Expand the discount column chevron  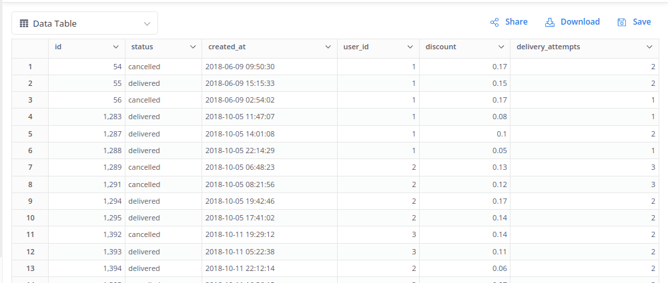click(501, 47)
